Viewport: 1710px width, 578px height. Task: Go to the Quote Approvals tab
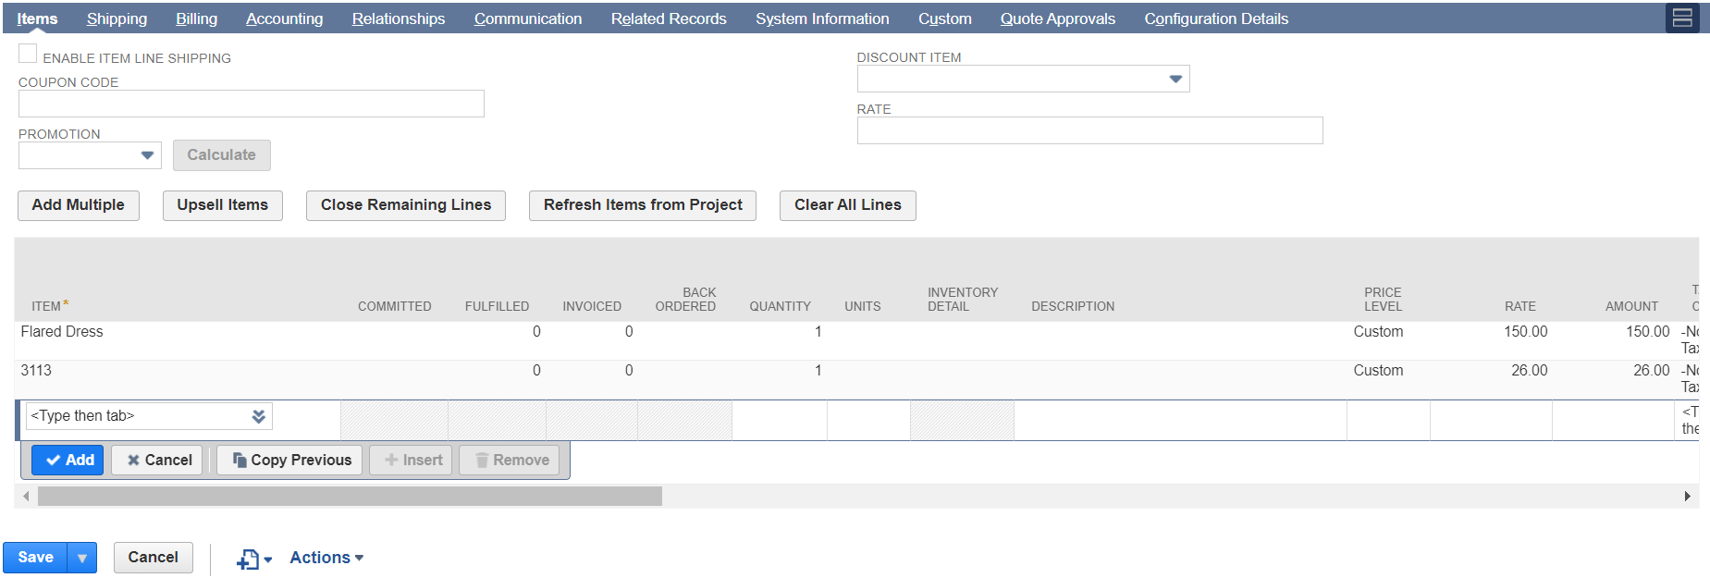tap(1057, 18)
